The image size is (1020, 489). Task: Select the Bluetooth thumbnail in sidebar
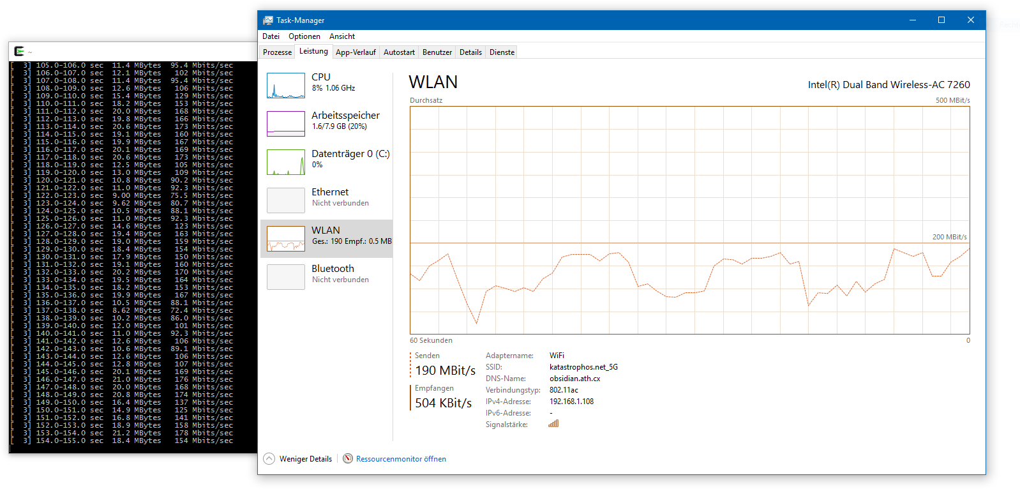click(x=286, y=277)
